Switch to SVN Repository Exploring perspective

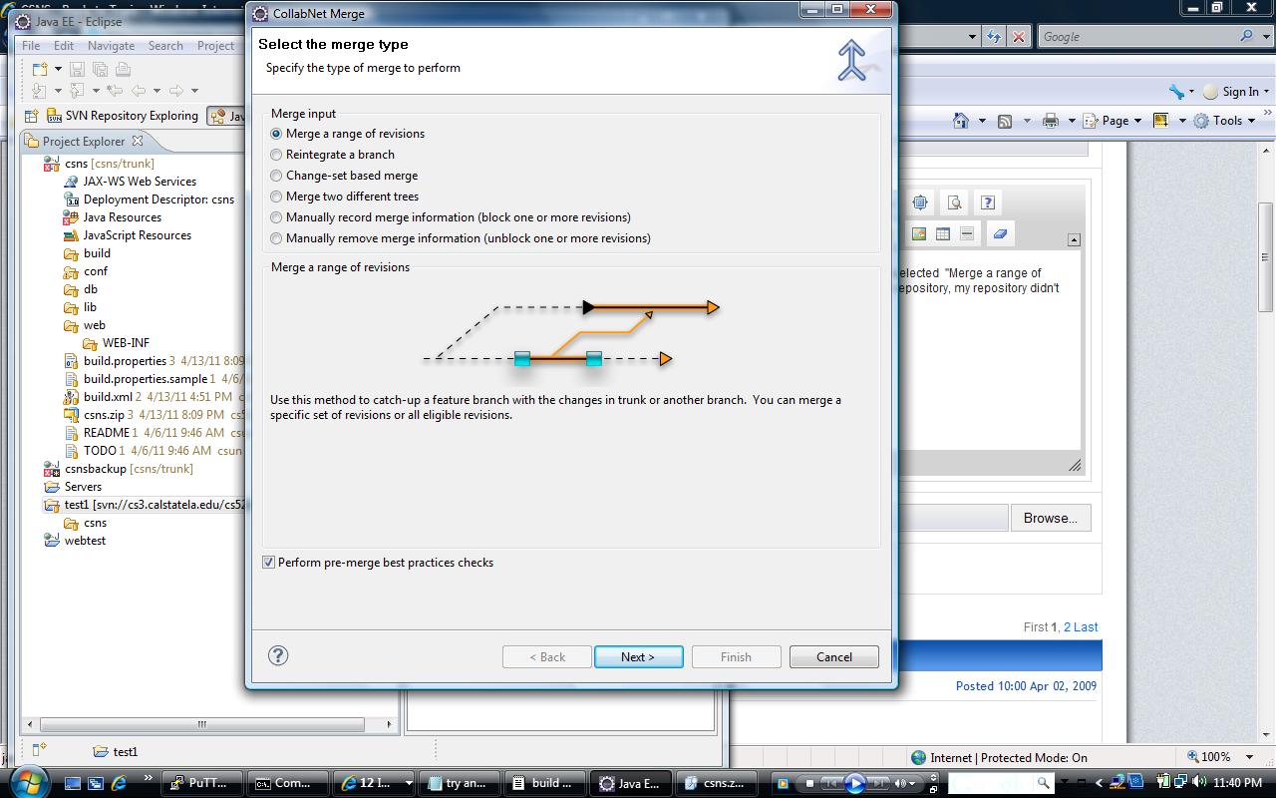(123, 116)
